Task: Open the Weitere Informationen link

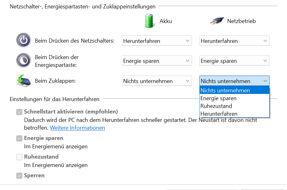Action: tap(77, 128)
